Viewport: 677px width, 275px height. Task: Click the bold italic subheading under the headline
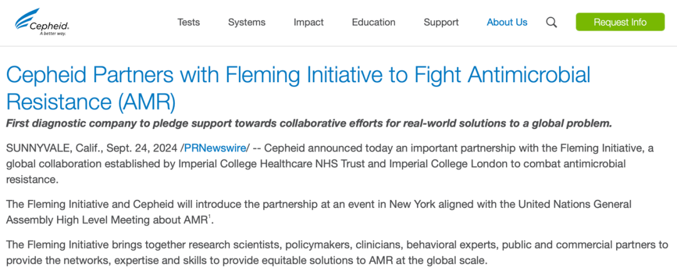pyautogui.click(x=308, y=123)
